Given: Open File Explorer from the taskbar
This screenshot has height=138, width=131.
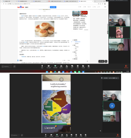Looking at the screenshot, I should coord(51,72).
